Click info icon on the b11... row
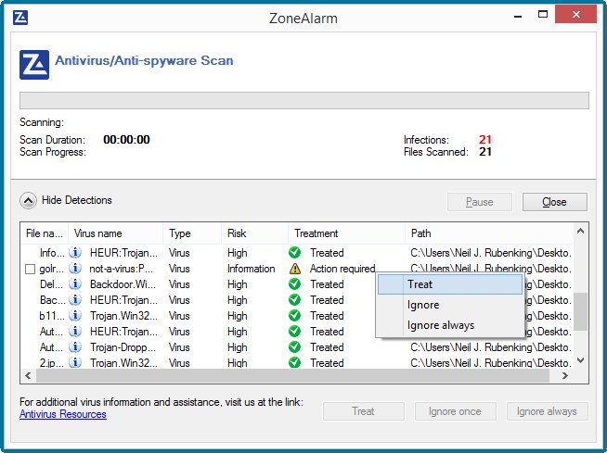607x453 pixels. pos(75,315)
